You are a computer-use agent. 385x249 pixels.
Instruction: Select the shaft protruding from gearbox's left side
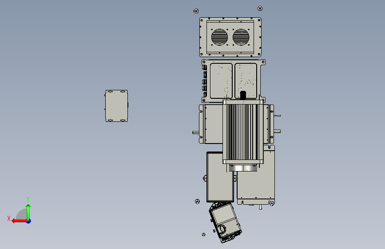pyautogui.click(x=195, y=132)
